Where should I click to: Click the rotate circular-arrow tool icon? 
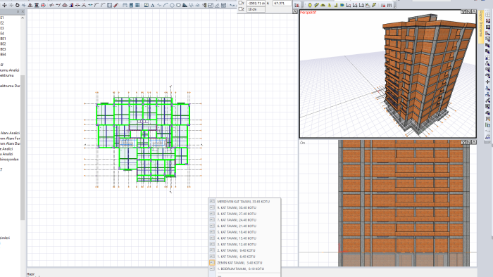pos(18,6)
